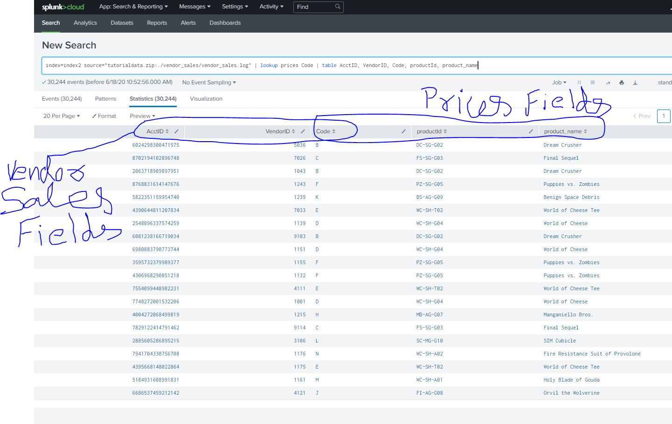Switch to the Visualization tab
Screen dimensions: 672x424
point(206,99)
